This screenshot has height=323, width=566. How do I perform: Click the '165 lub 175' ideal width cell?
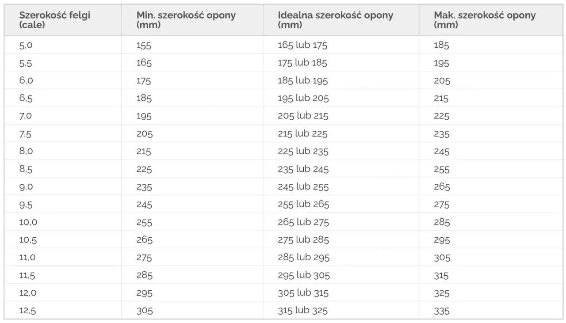[x=302, y=45]
